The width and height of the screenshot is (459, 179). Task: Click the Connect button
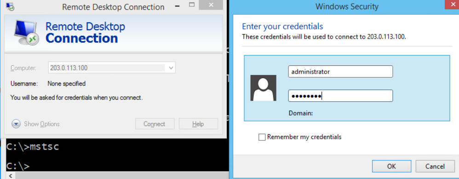(155, 124)
